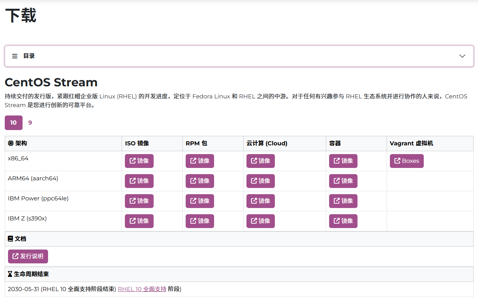This screenshot has height=302, width=478.
Task: Follow the RHEL 10 全面支持 link
Action: [x=142, y=289]
